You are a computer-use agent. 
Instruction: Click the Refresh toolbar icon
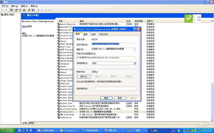pyautogui.click(x=20, y=10)
